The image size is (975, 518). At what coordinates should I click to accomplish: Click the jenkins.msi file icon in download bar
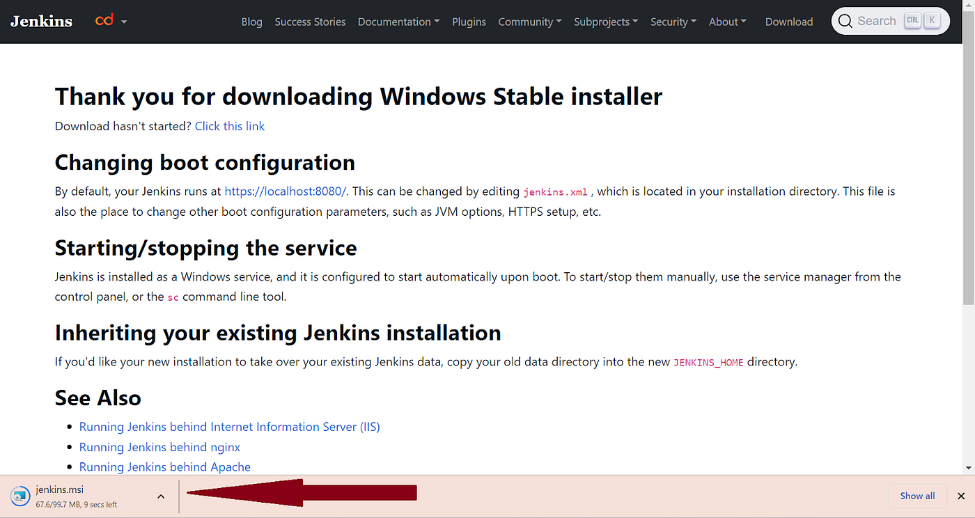coord(20,496)
